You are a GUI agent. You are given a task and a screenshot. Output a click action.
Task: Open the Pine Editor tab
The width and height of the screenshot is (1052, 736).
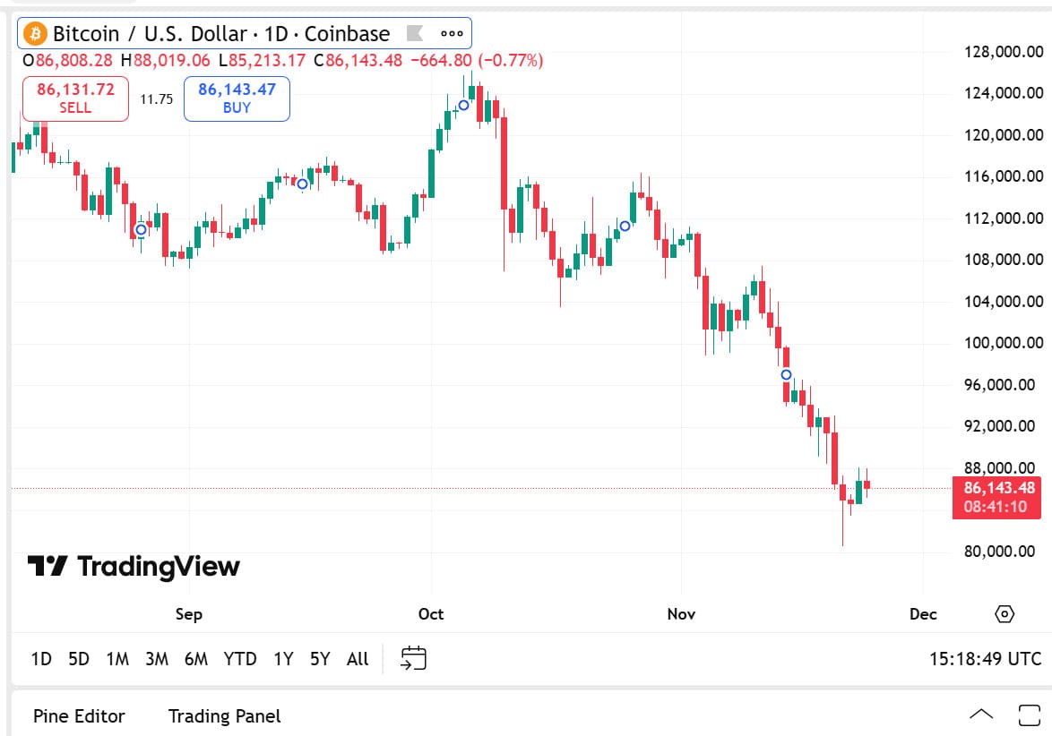tap(79, 716)
